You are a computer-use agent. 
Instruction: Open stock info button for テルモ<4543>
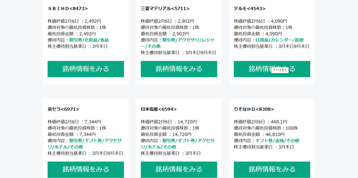272,69
